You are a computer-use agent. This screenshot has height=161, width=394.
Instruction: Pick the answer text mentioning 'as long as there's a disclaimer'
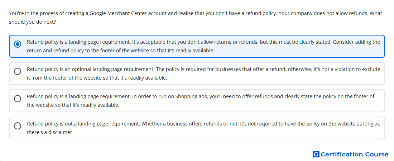(203, 128)
